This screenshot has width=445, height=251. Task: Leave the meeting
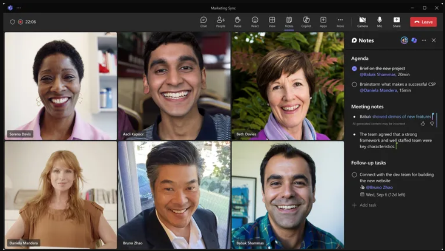423,22
